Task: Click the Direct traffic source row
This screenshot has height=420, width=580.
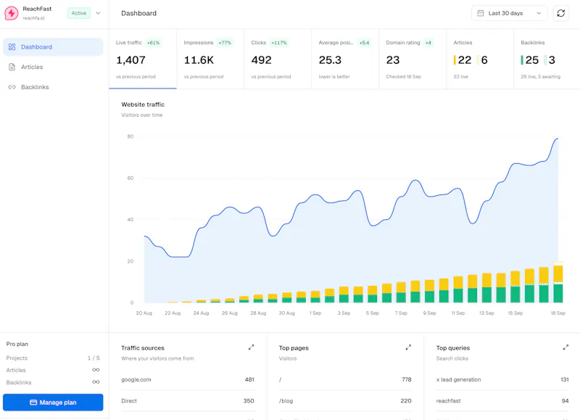Action: pos(188,400)
